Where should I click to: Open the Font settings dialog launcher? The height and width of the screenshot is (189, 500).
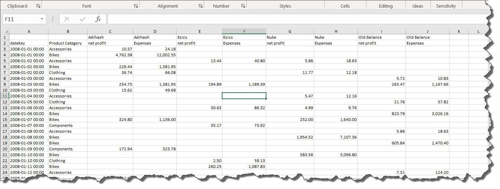pos(136,6)
